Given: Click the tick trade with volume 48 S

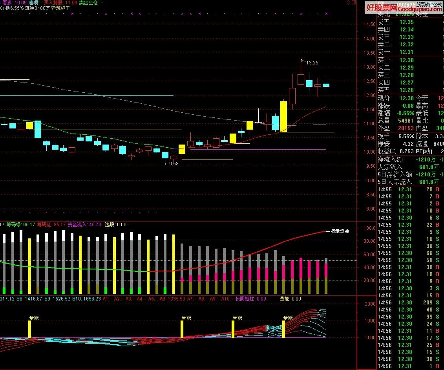Looking at the screenshot, I should click(409, 310).
